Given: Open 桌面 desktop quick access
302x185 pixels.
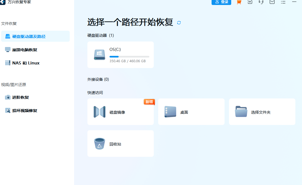Looking at the screenshot, I should 191,112.
